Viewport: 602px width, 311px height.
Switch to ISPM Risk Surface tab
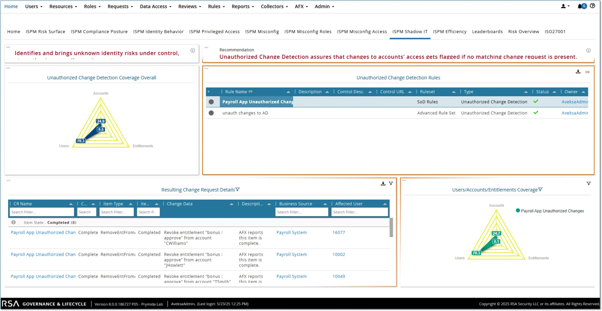point(45,32)
